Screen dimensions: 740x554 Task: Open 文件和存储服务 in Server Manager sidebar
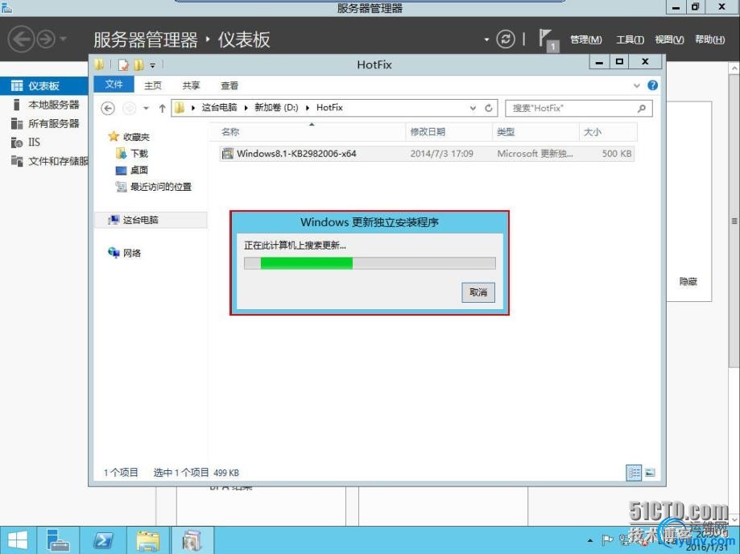(44, 161)
